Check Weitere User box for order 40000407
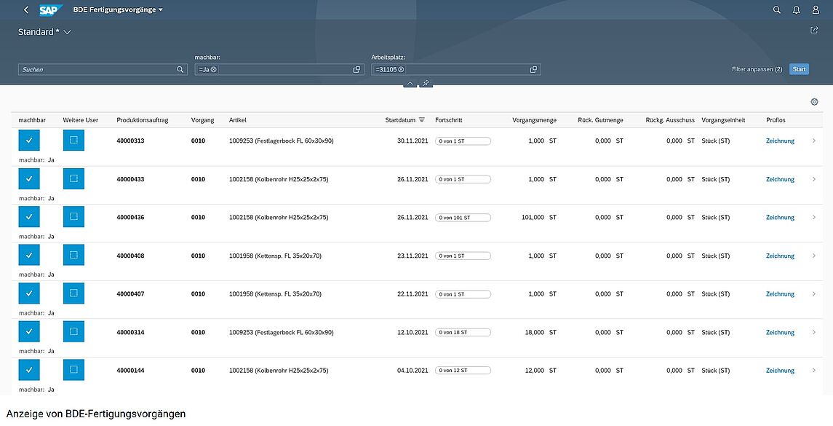 pos(73,293)
